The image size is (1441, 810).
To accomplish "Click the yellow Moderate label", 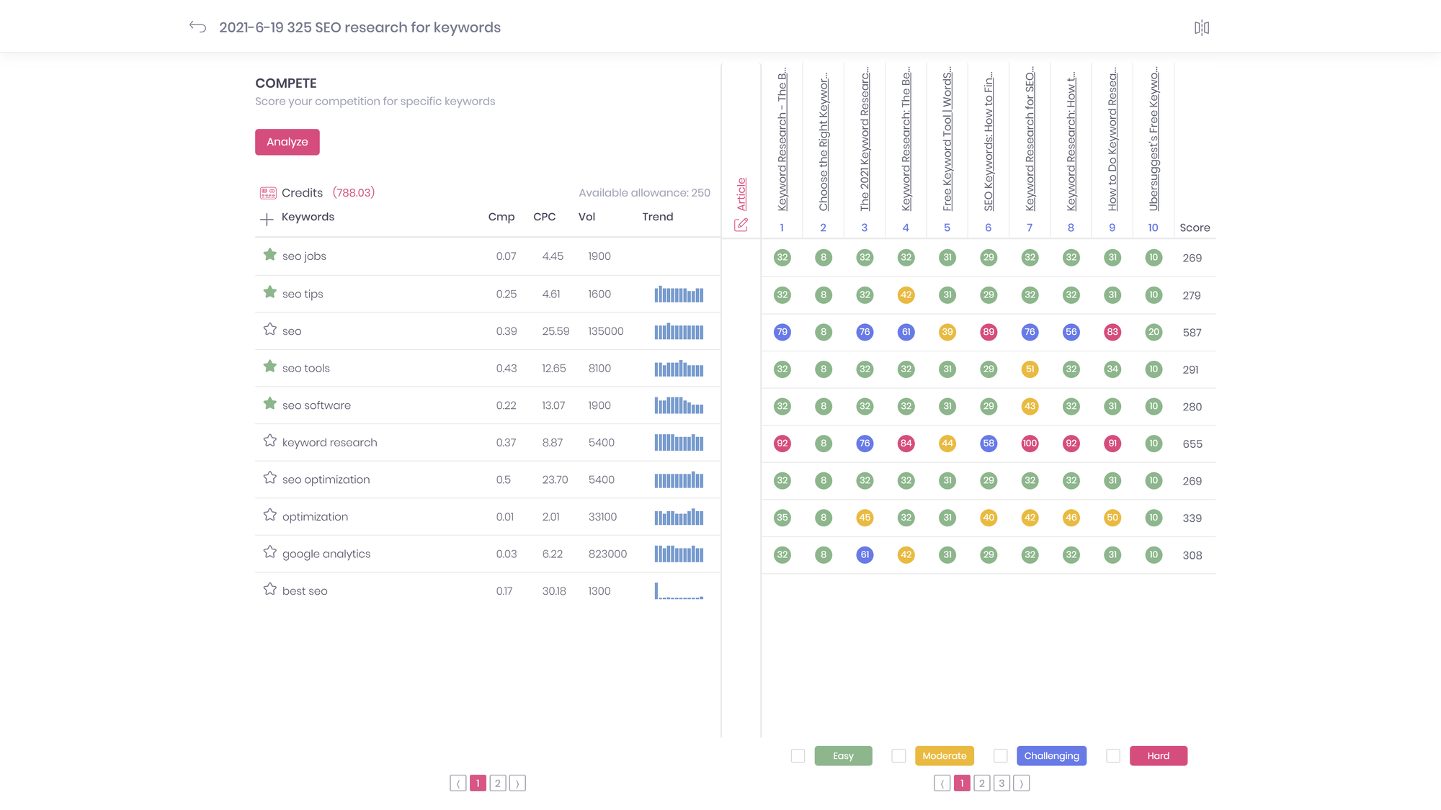I will pyautogui.click(x=945, y=756).
